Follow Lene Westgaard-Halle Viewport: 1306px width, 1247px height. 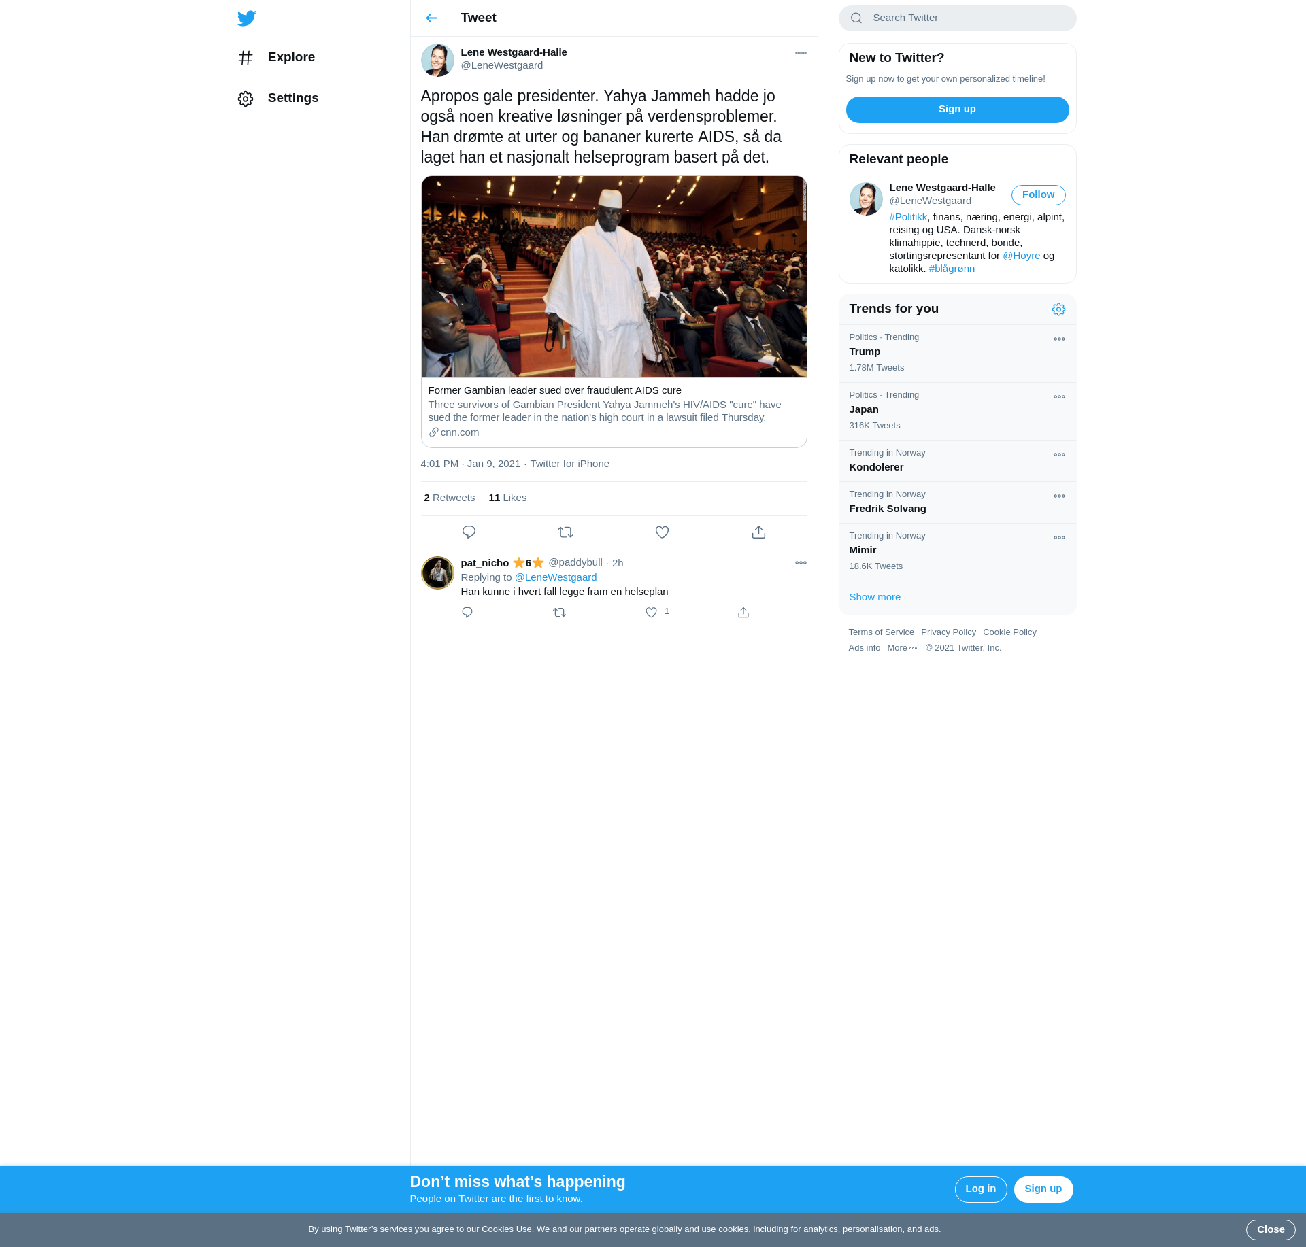pyautogui.click(x=1038, y=194)
